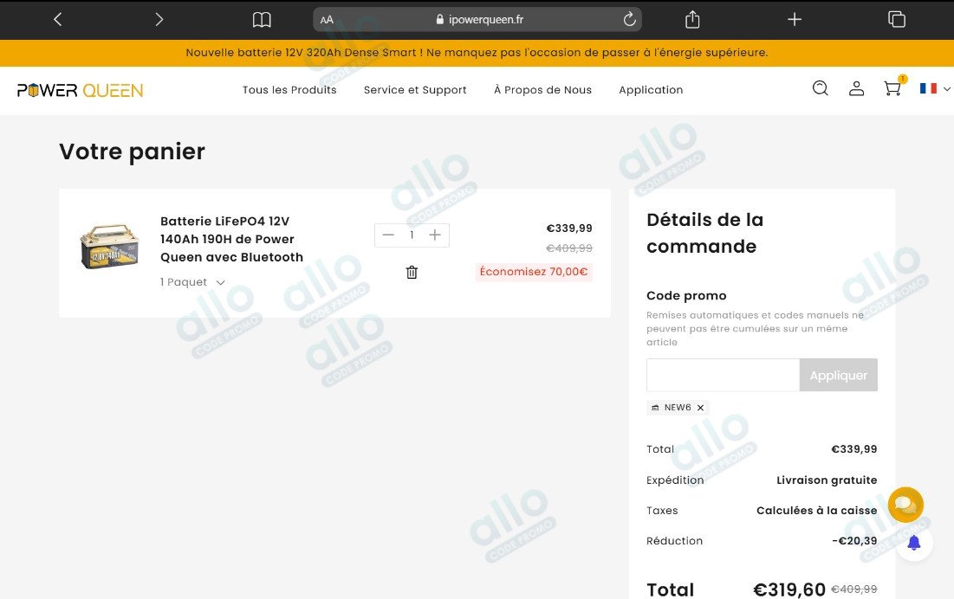Open the Safari bookmarks book icon
Image resolution: width=954 pixels, height=599 pixels.
click(262, 19)
